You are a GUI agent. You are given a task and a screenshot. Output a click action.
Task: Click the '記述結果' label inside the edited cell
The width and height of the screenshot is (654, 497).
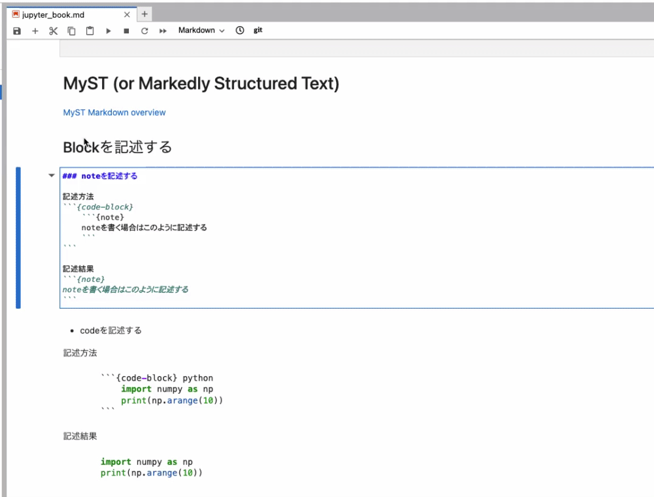point(78,269)
